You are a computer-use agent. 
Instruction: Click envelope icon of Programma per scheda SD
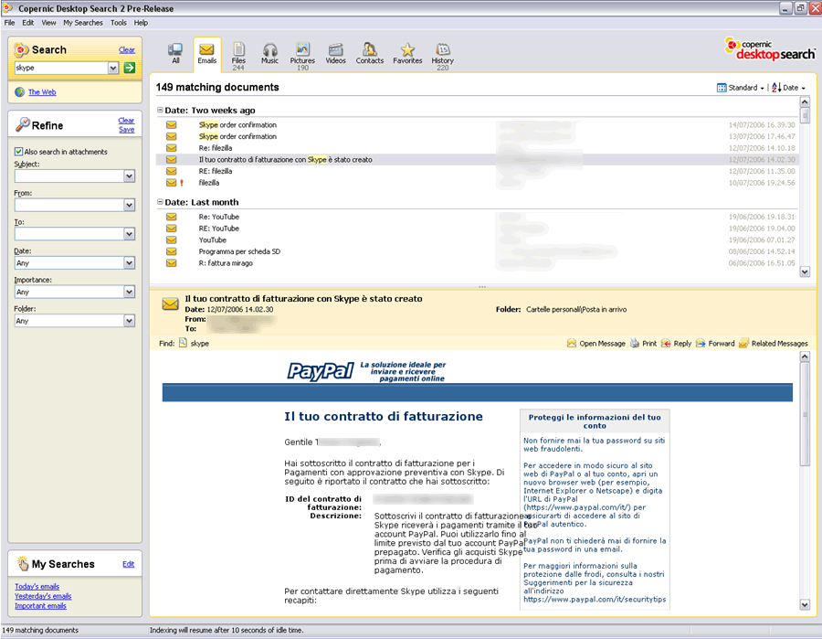(x=172, y=251)
